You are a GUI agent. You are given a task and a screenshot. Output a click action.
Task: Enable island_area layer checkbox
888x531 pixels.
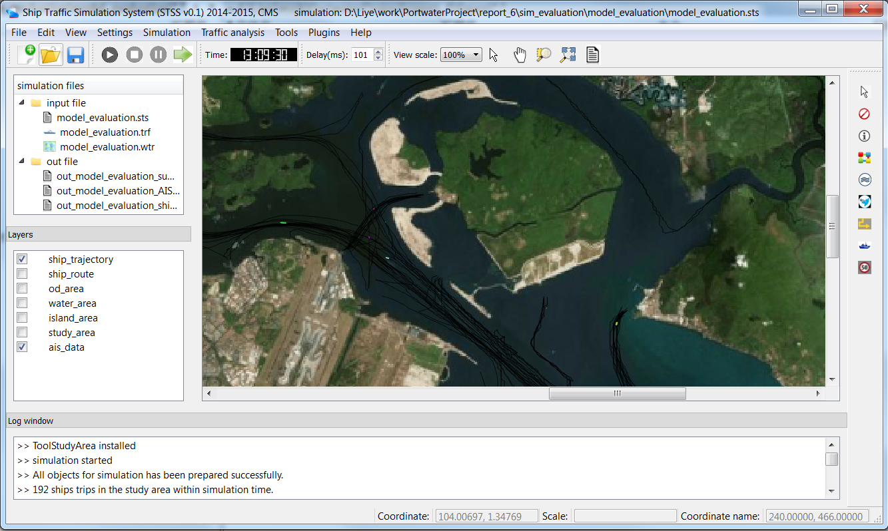(x=22, y=317)
